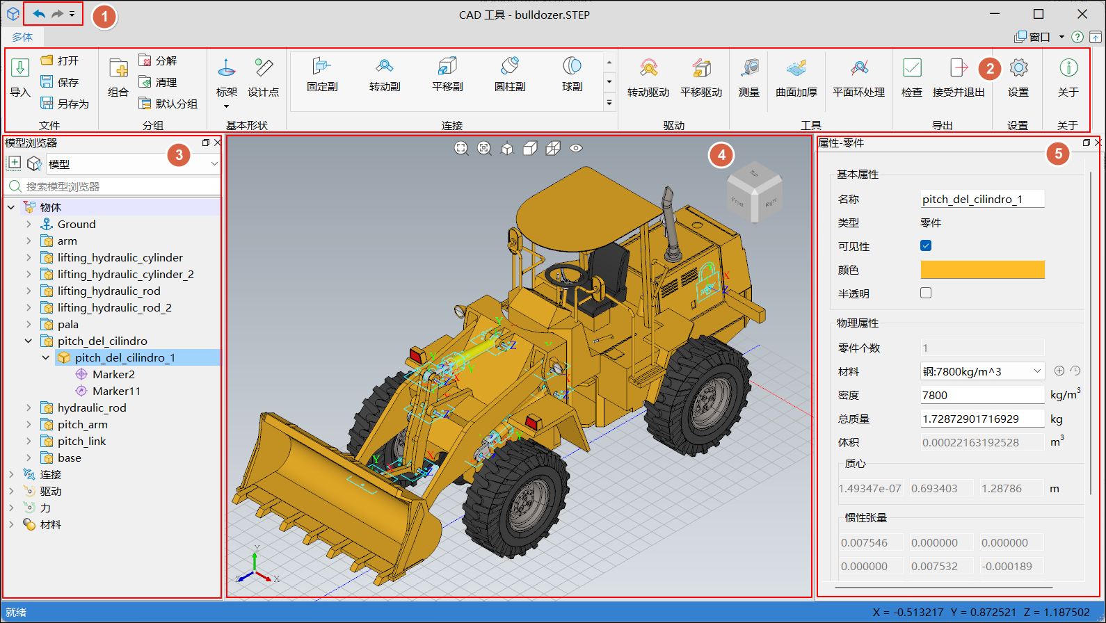Image resolution: width=1106 pixels, height=623 pixels.
Task: Choose the 圆柱副 cylindrical joint tool
Action: point(510,74)
